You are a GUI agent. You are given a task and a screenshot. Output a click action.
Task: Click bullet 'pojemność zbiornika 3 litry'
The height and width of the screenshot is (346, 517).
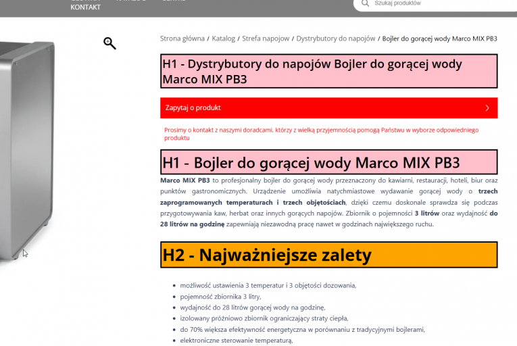(220, 297)
